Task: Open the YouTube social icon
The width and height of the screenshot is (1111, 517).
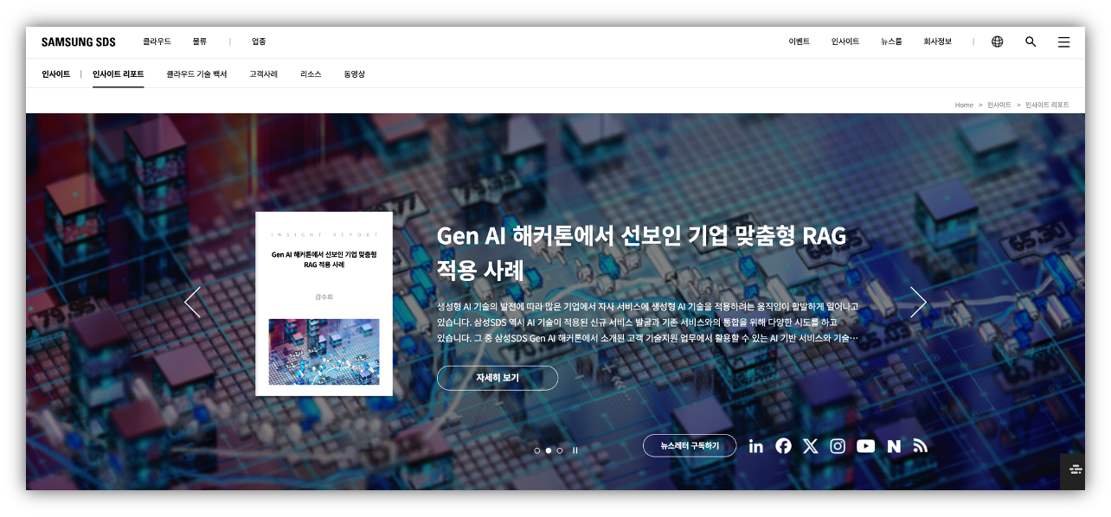Action: click(x=865, y=446)
